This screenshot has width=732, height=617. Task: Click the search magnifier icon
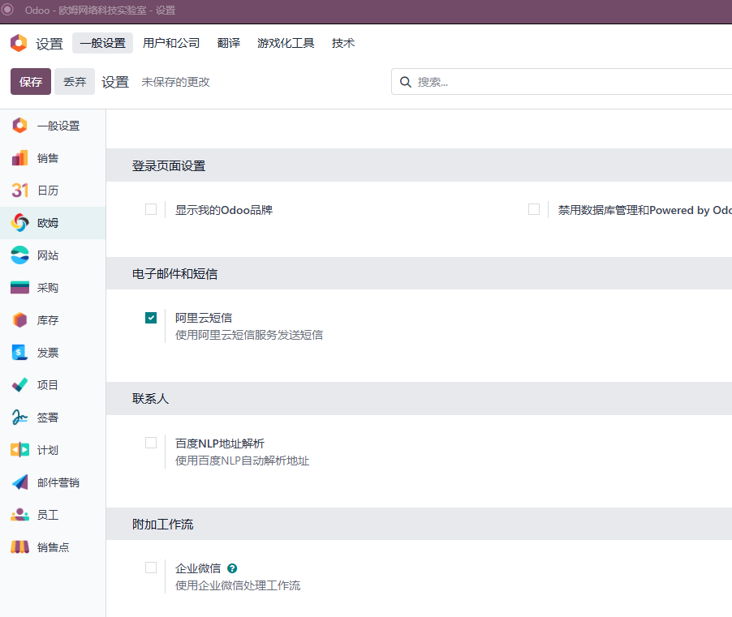pyautogui.click(x=405, y=82)
